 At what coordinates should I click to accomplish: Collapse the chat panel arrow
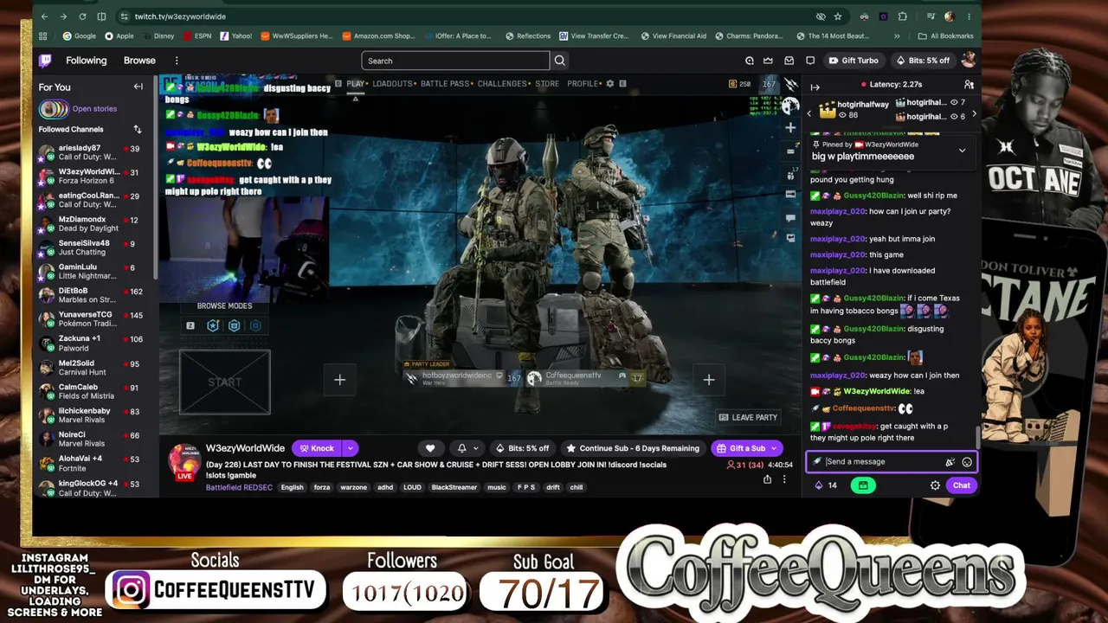coord(814,86)
